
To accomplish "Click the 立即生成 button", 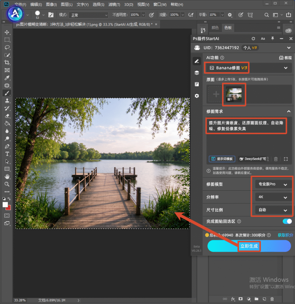I will pyautogui.click(x=249, y=246).
